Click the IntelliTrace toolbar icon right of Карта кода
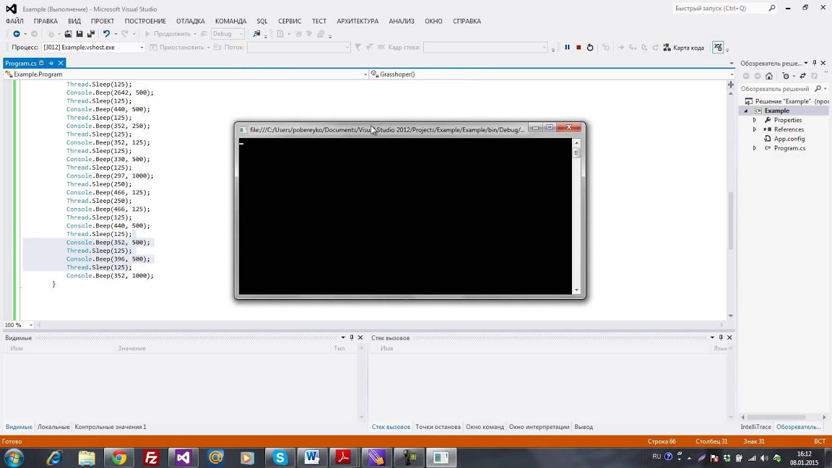Screen dimensions: 832x468 pos(718,47)
